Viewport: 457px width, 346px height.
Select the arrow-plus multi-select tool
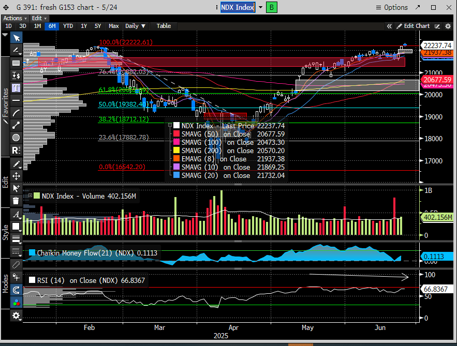(16, 188)
